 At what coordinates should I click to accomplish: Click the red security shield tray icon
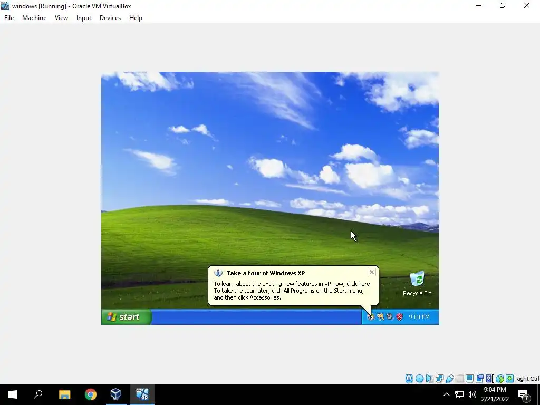click(x=400, y=317)
